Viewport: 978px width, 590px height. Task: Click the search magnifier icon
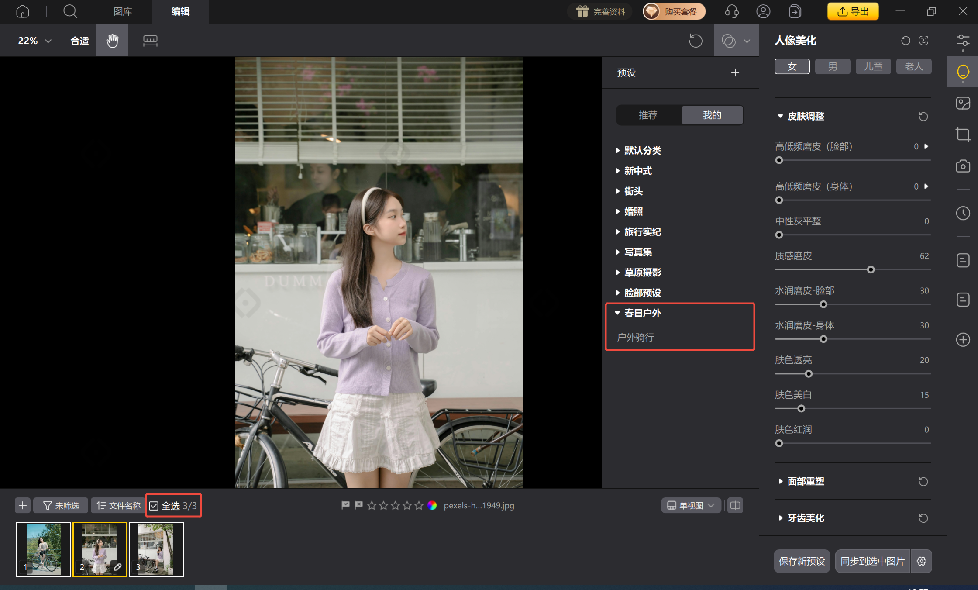pos(70,11)
